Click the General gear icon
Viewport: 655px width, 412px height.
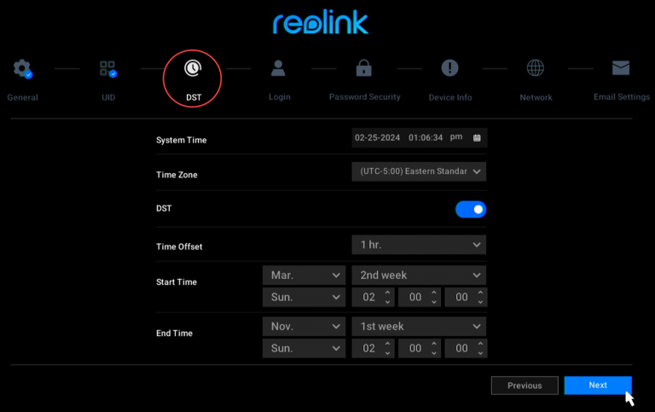[x=22, y=69]
